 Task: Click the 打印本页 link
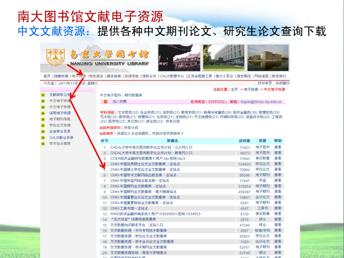pos(265,83)
